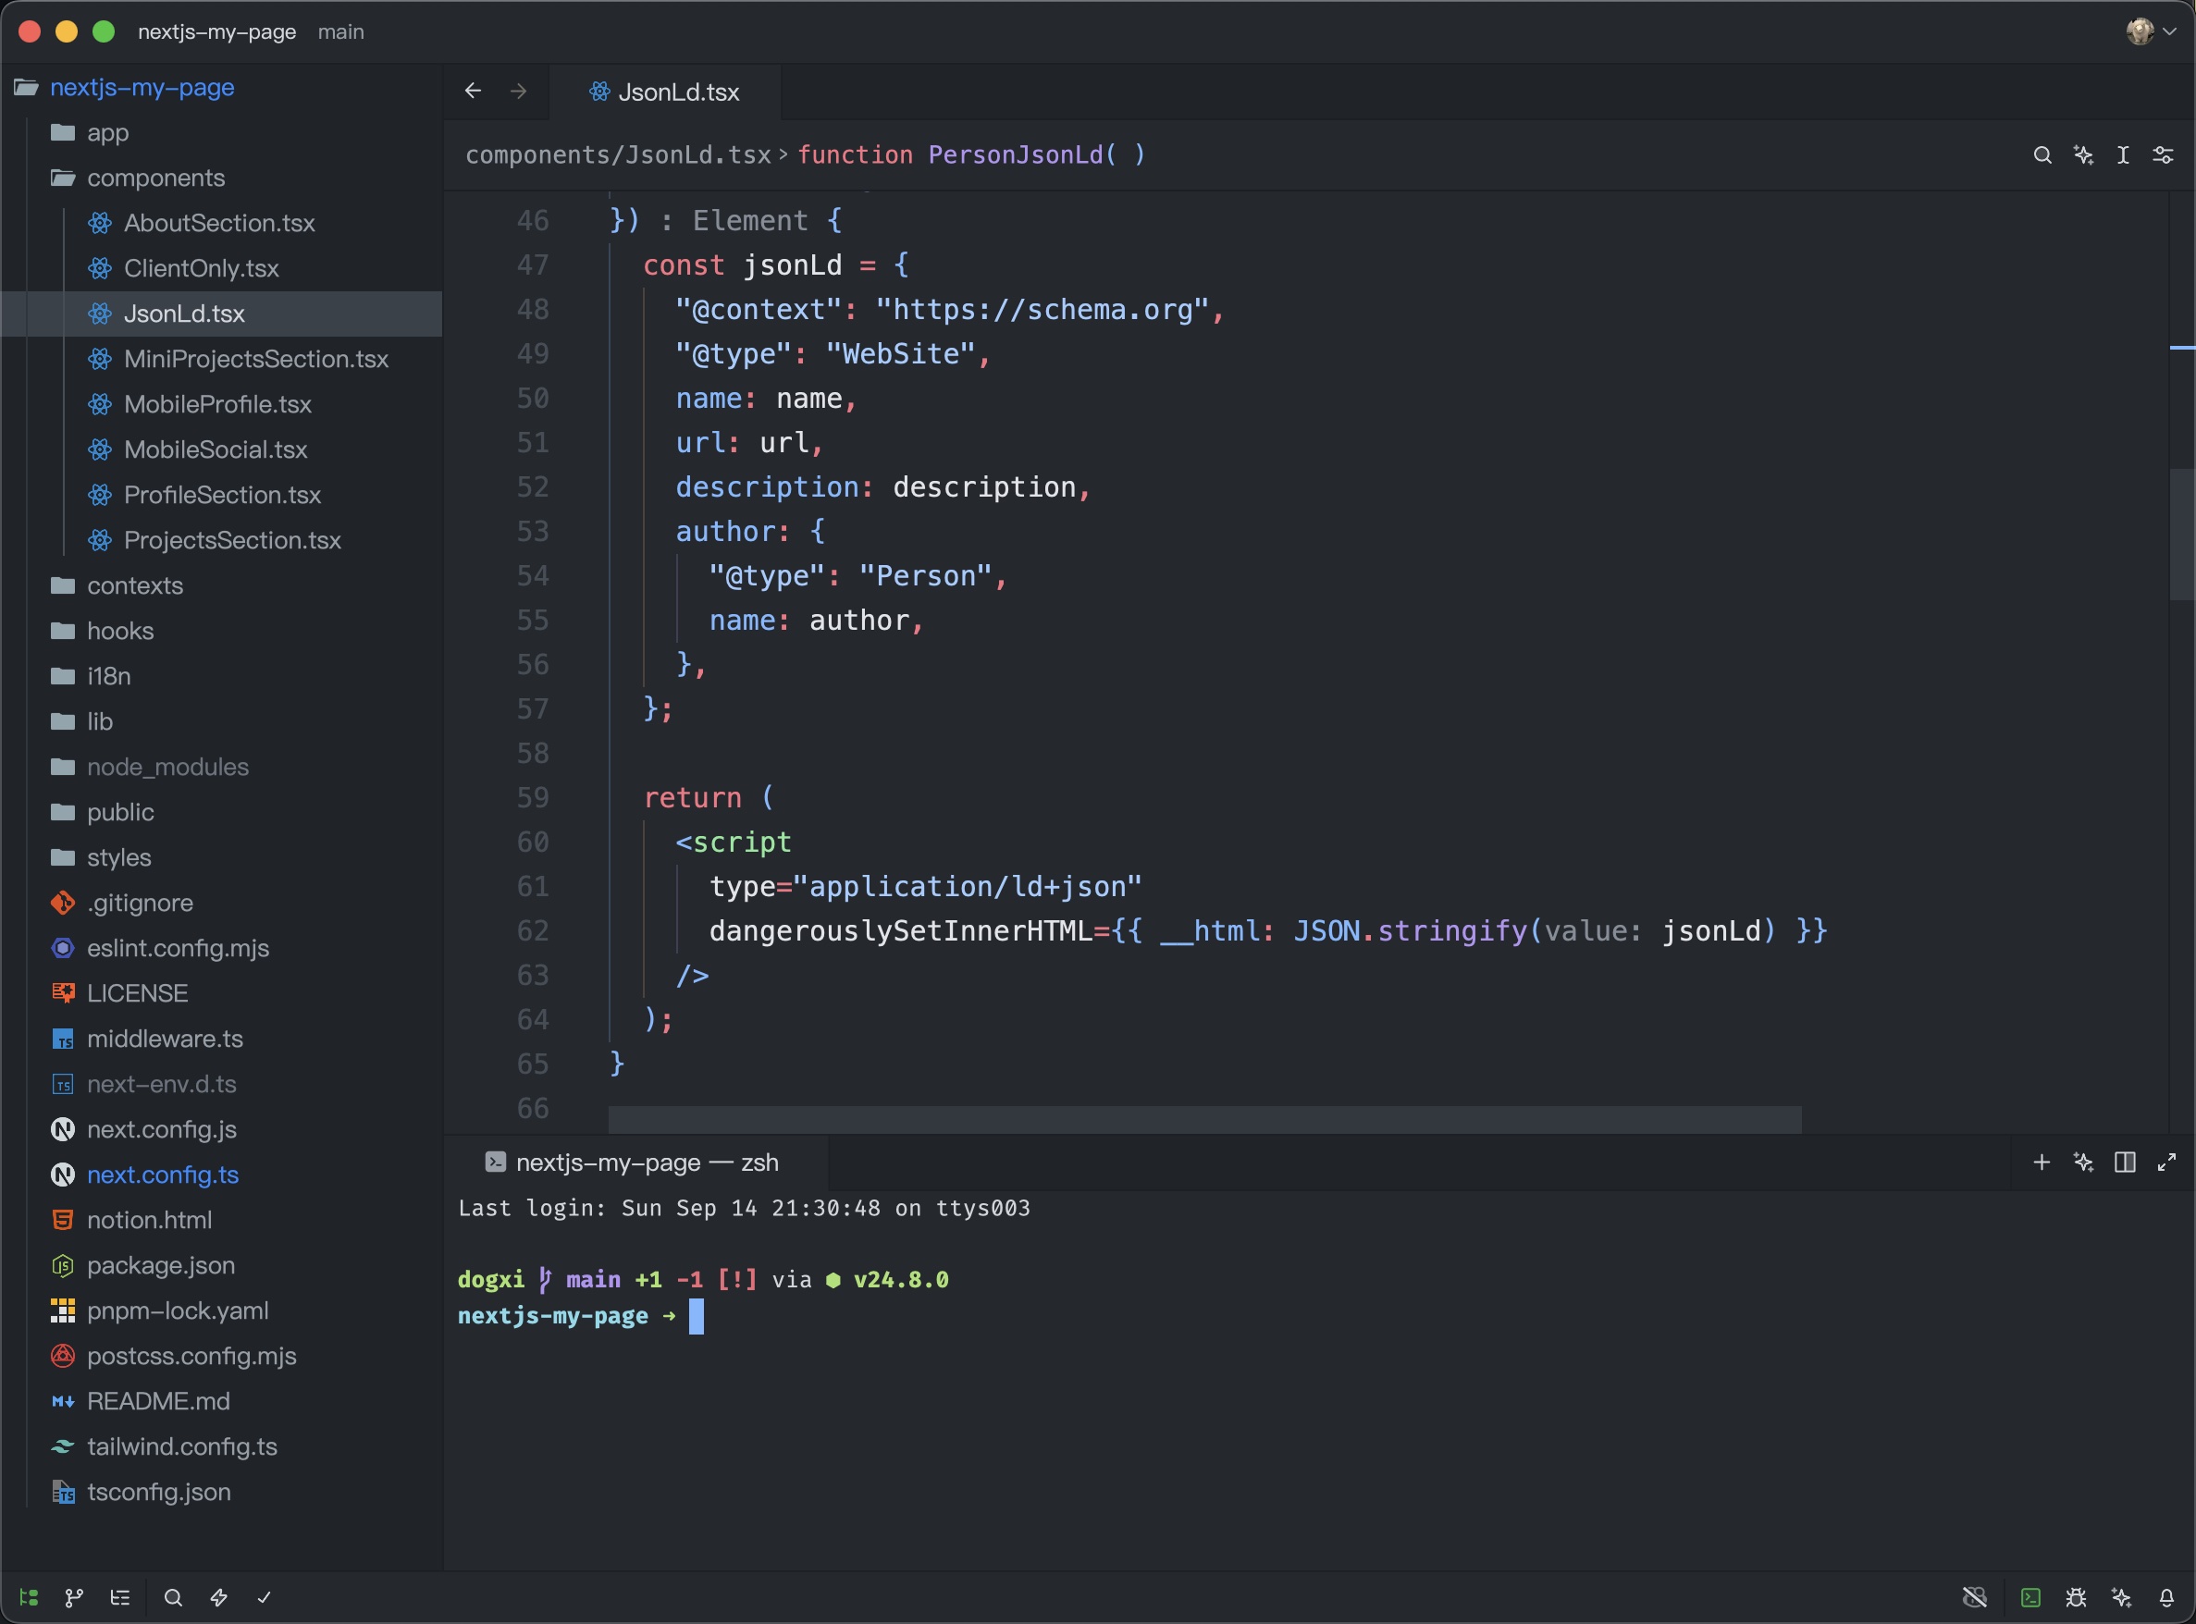Viewport: 2196px width, 1624px height.
Task: Click the status bar checkmark icon
Action: tap(264, 1597)
